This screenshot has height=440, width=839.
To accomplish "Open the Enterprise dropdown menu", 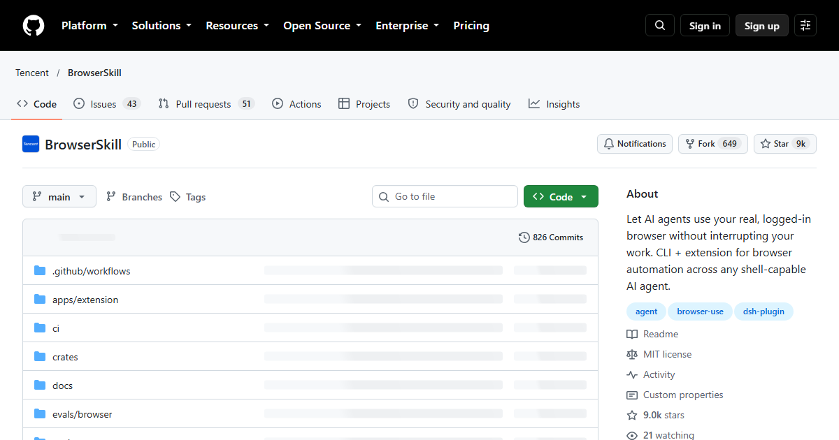I will pos(408,26).
